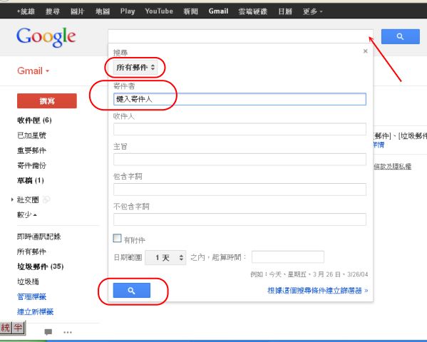Open 地圖 in the top bar

coord(103,11)
